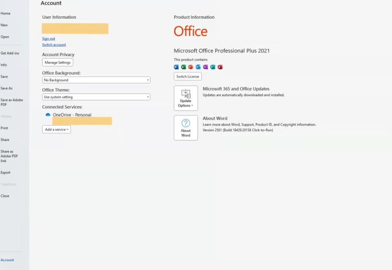Choose Share as Adobe PDF link
Screen dimensions: 392x270
pos(9,156)
